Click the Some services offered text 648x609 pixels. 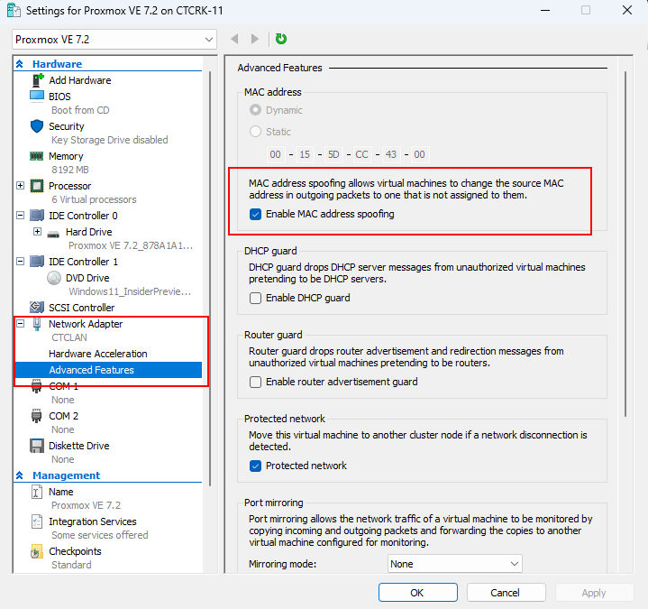click(100, 535)
